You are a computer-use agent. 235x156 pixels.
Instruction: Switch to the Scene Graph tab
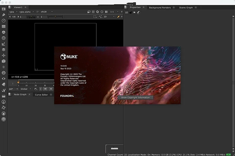coord(186,7)
